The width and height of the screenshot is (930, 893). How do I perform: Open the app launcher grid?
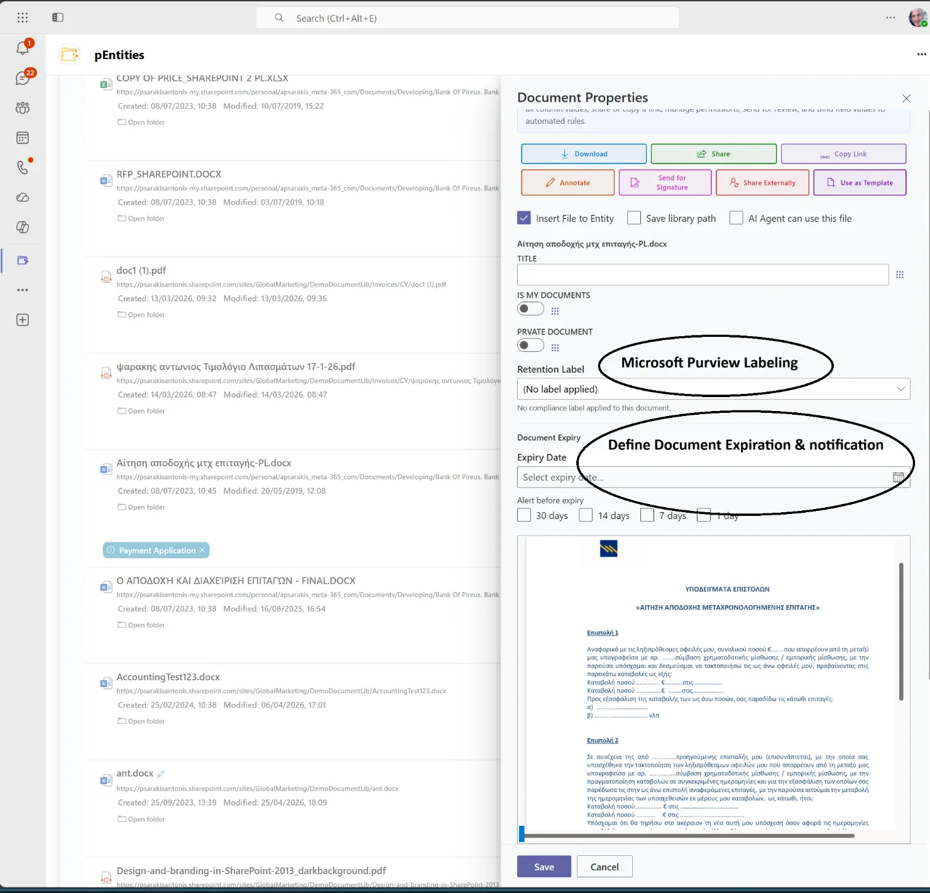point(23,18)
